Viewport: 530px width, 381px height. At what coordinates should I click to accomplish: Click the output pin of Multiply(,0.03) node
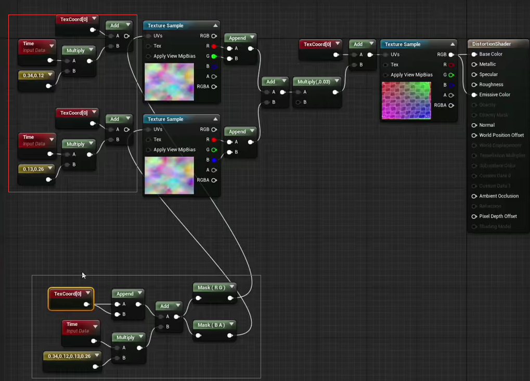(335, 92)
